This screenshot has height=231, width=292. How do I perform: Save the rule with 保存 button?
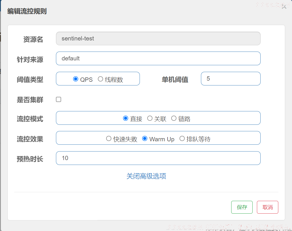[242, 207]
